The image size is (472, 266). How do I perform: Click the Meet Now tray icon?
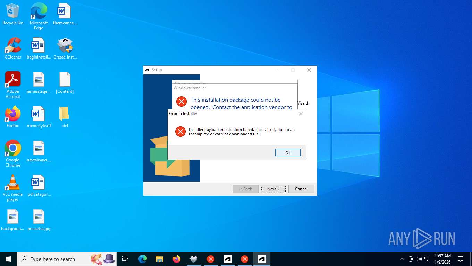click(411, 259)
